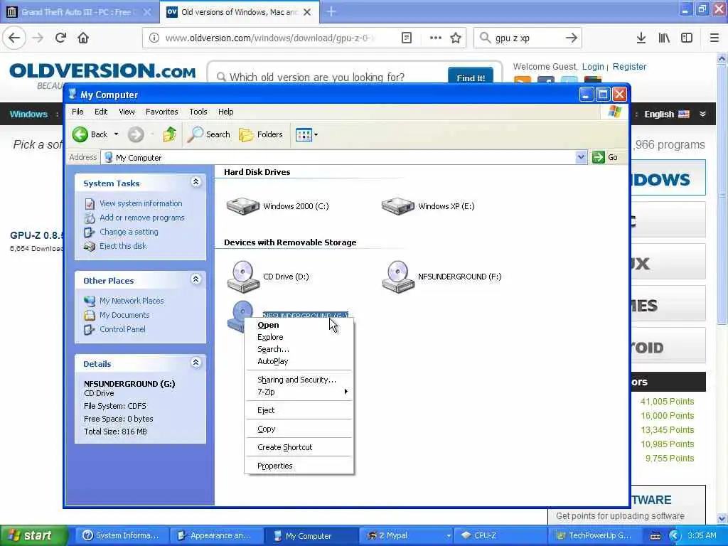Open Firefox page actions ellipsis
The width and height of the screenshot is (728, 546).
(x=436, y=38)
